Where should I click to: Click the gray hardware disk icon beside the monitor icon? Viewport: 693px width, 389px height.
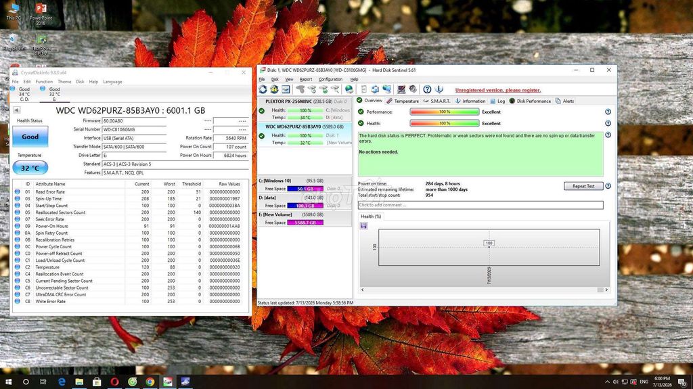[x=413, y=89]
